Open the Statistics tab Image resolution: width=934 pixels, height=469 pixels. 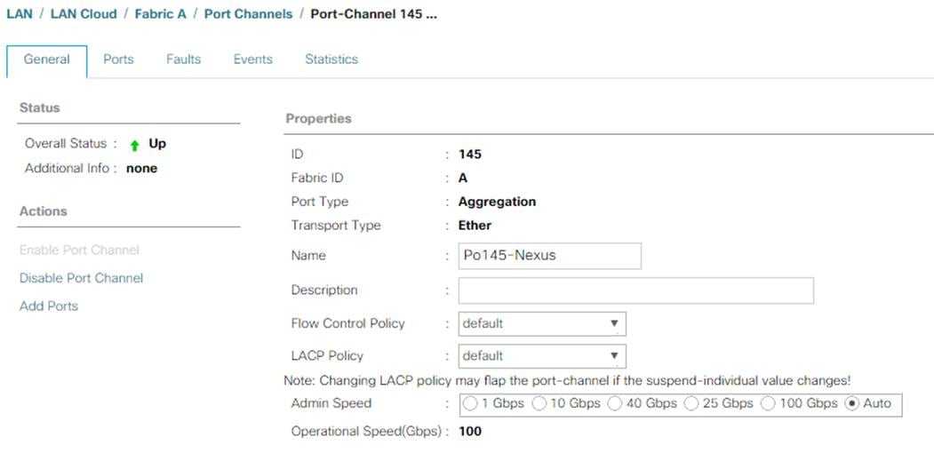click(331, 60)
